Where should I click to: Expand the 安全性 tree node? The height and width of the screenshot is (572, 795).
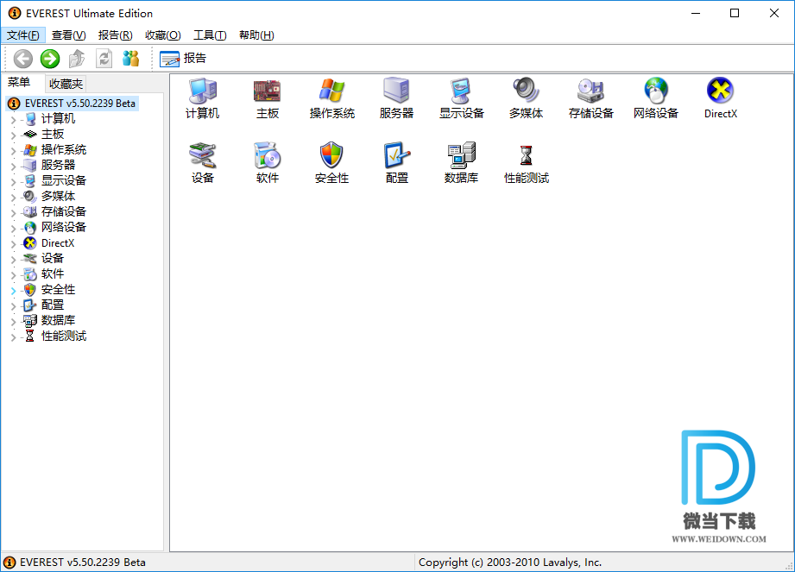[14, 291]
